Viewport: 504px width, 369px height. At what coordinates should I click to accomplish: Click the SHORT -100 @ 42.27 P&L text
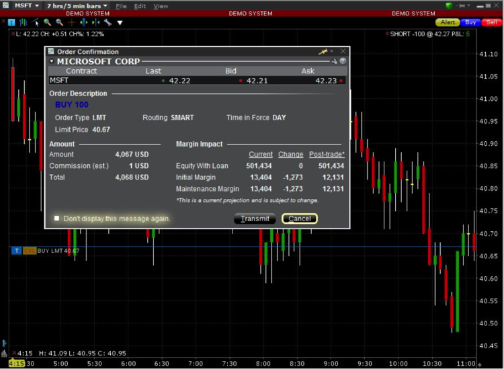click(x=430, y=34)
